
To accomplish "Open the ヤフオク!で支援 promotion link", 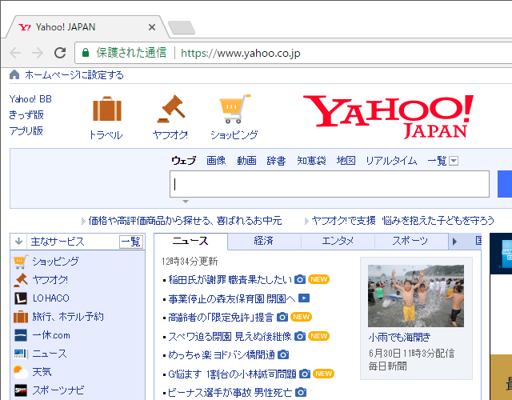I will 403,221.
